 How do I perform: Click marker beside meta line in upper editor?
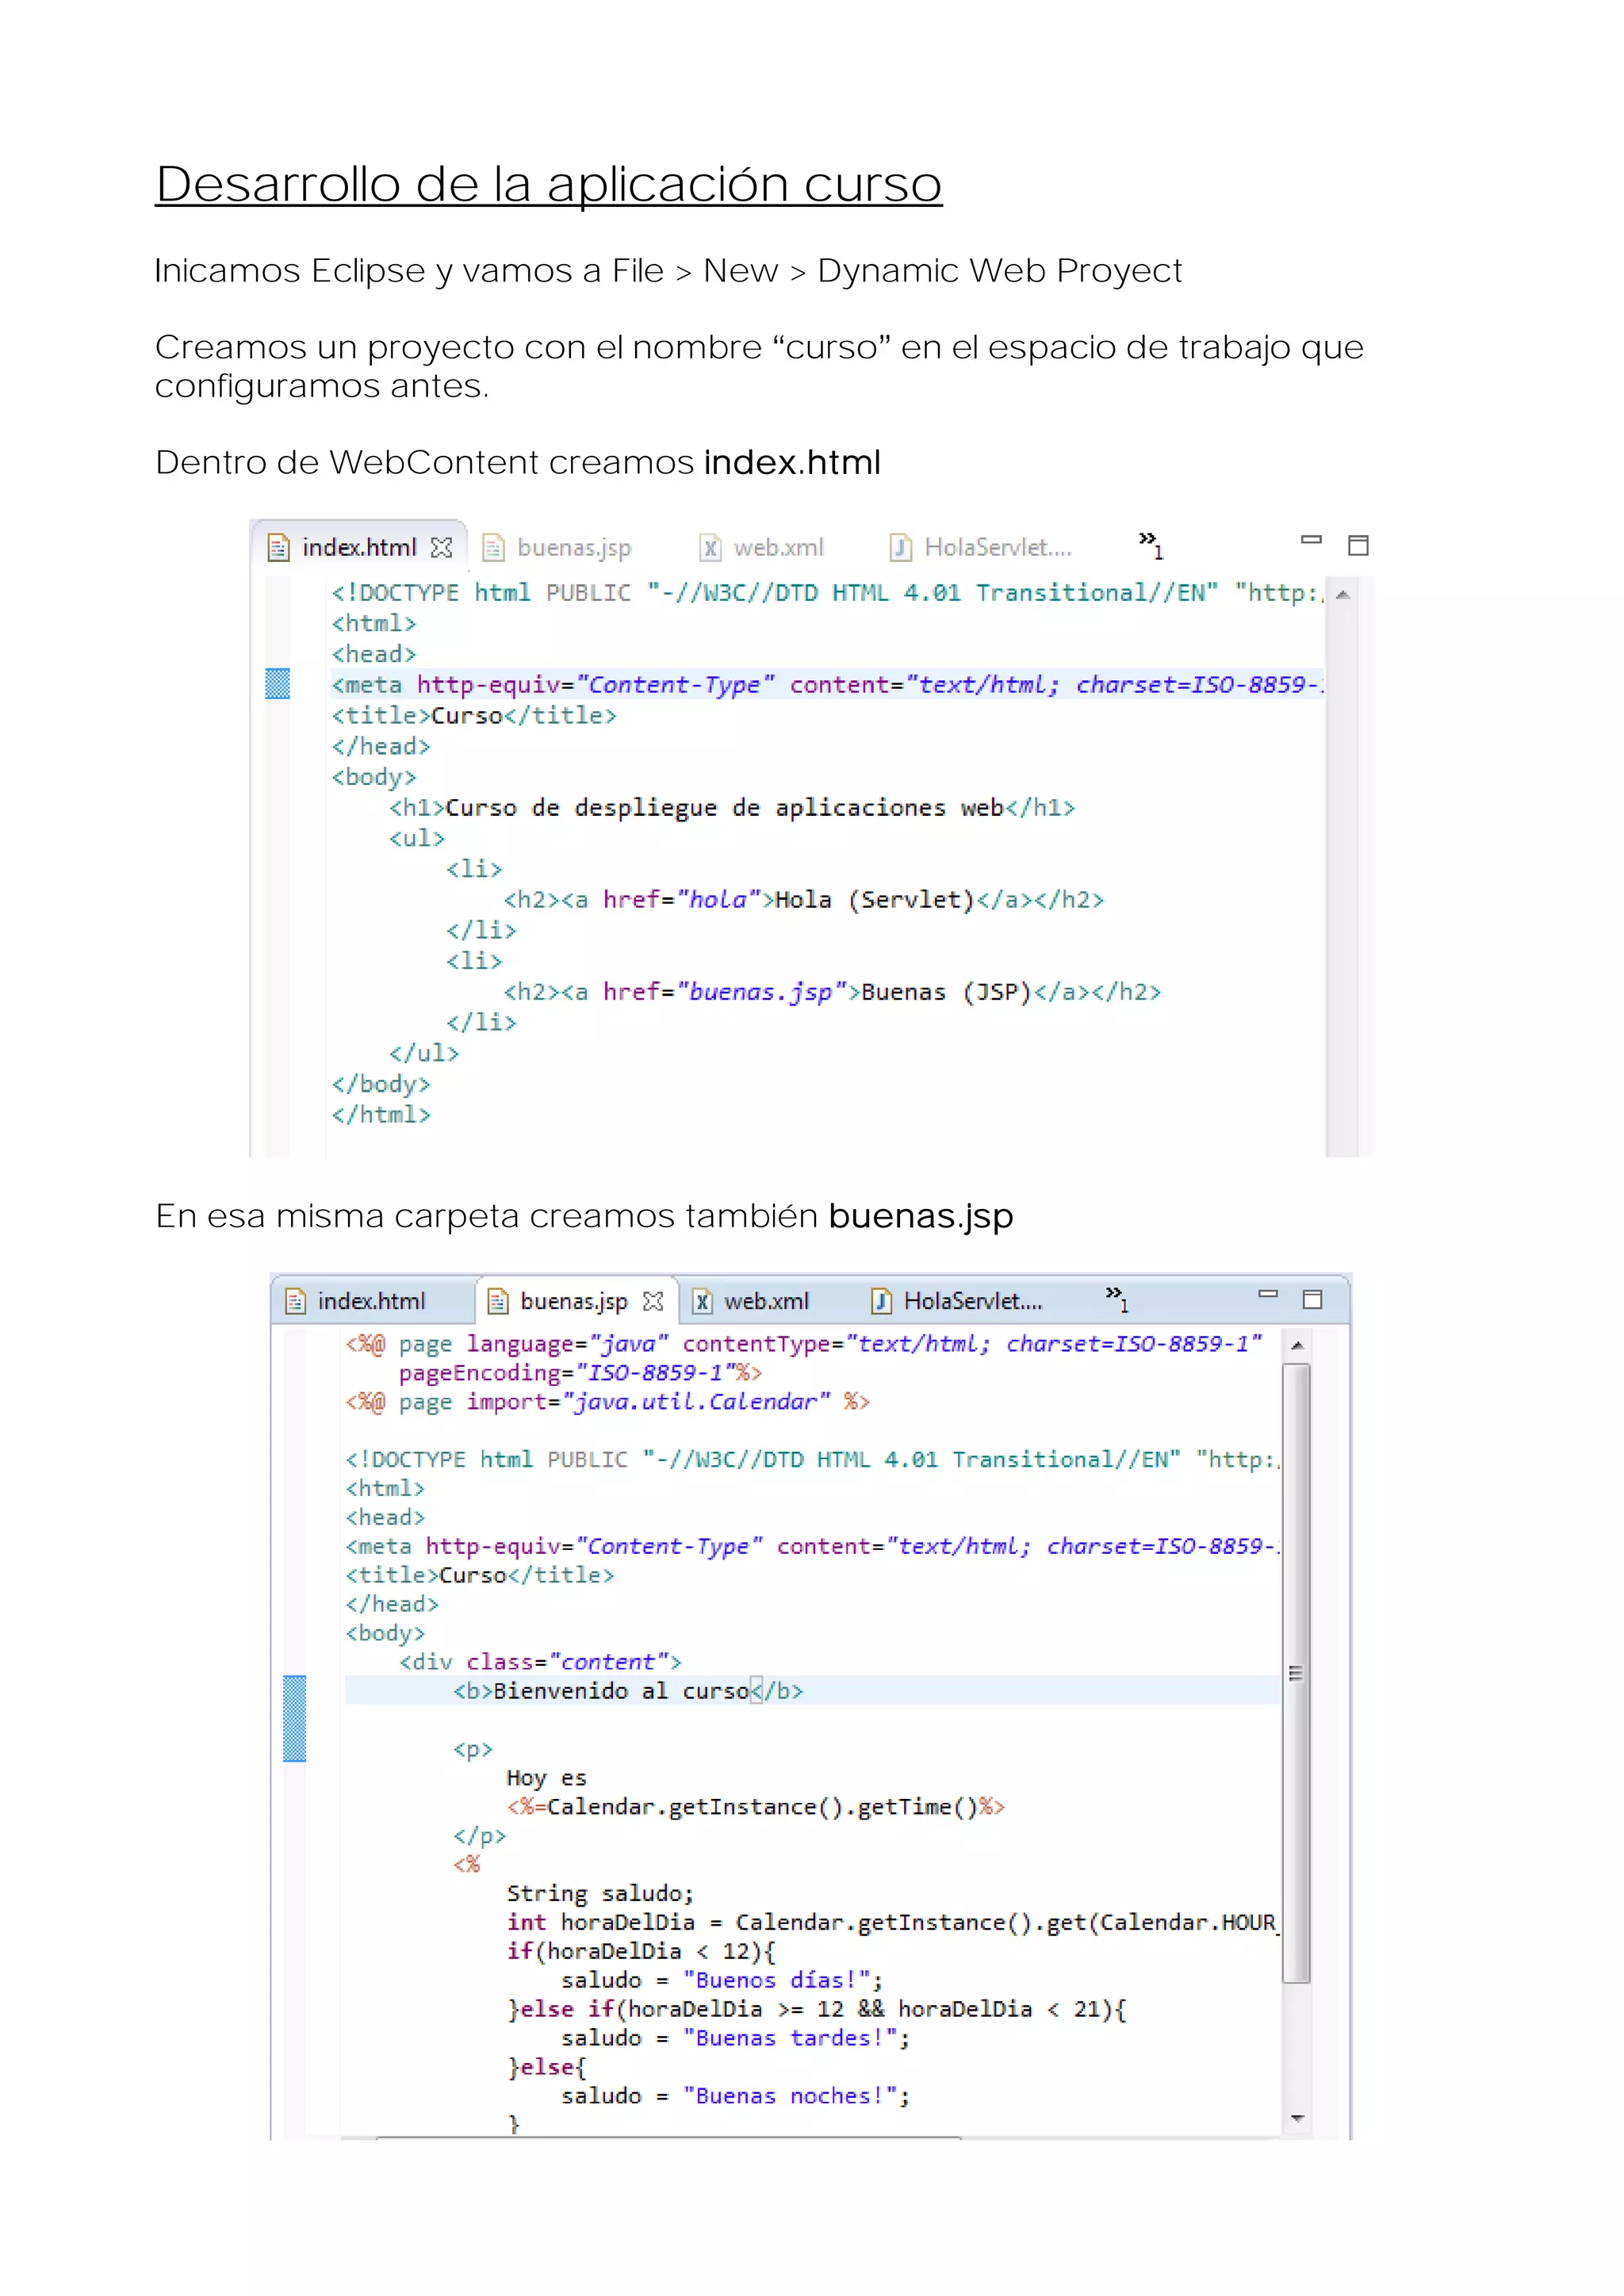pos(277,684)
